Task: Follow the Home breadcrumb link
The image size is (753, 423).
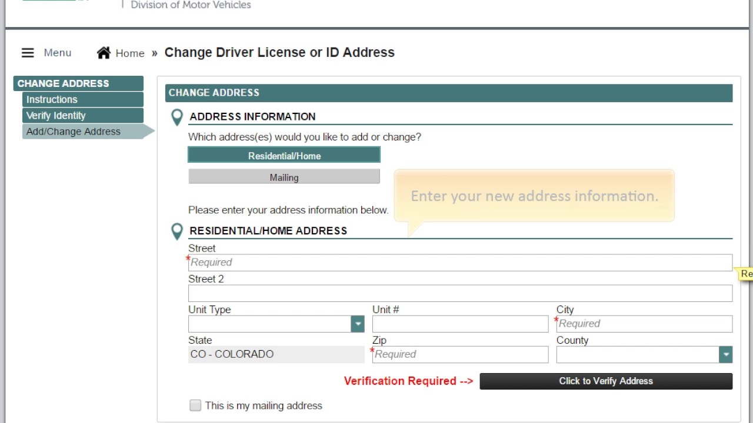Action: coord(130,53)
